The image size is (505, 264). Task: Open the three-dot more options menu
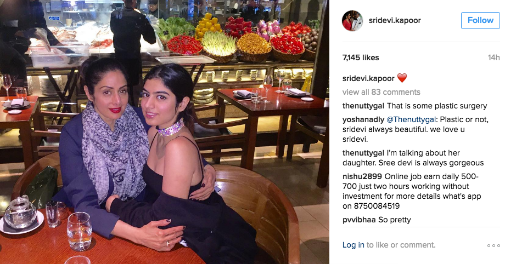click(493, 246)
